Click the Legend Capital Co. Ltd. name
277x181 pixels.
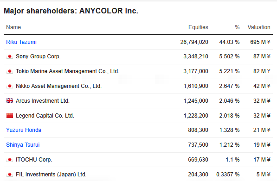click(45, 116)
